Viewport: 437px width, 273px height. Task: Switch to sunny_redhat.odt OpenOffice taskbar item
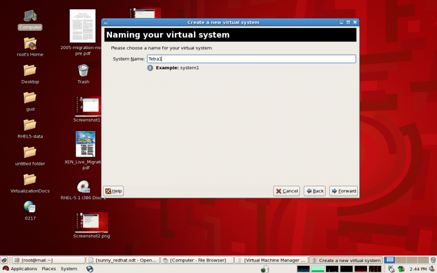pyautogui.click(x=123, y=260)
